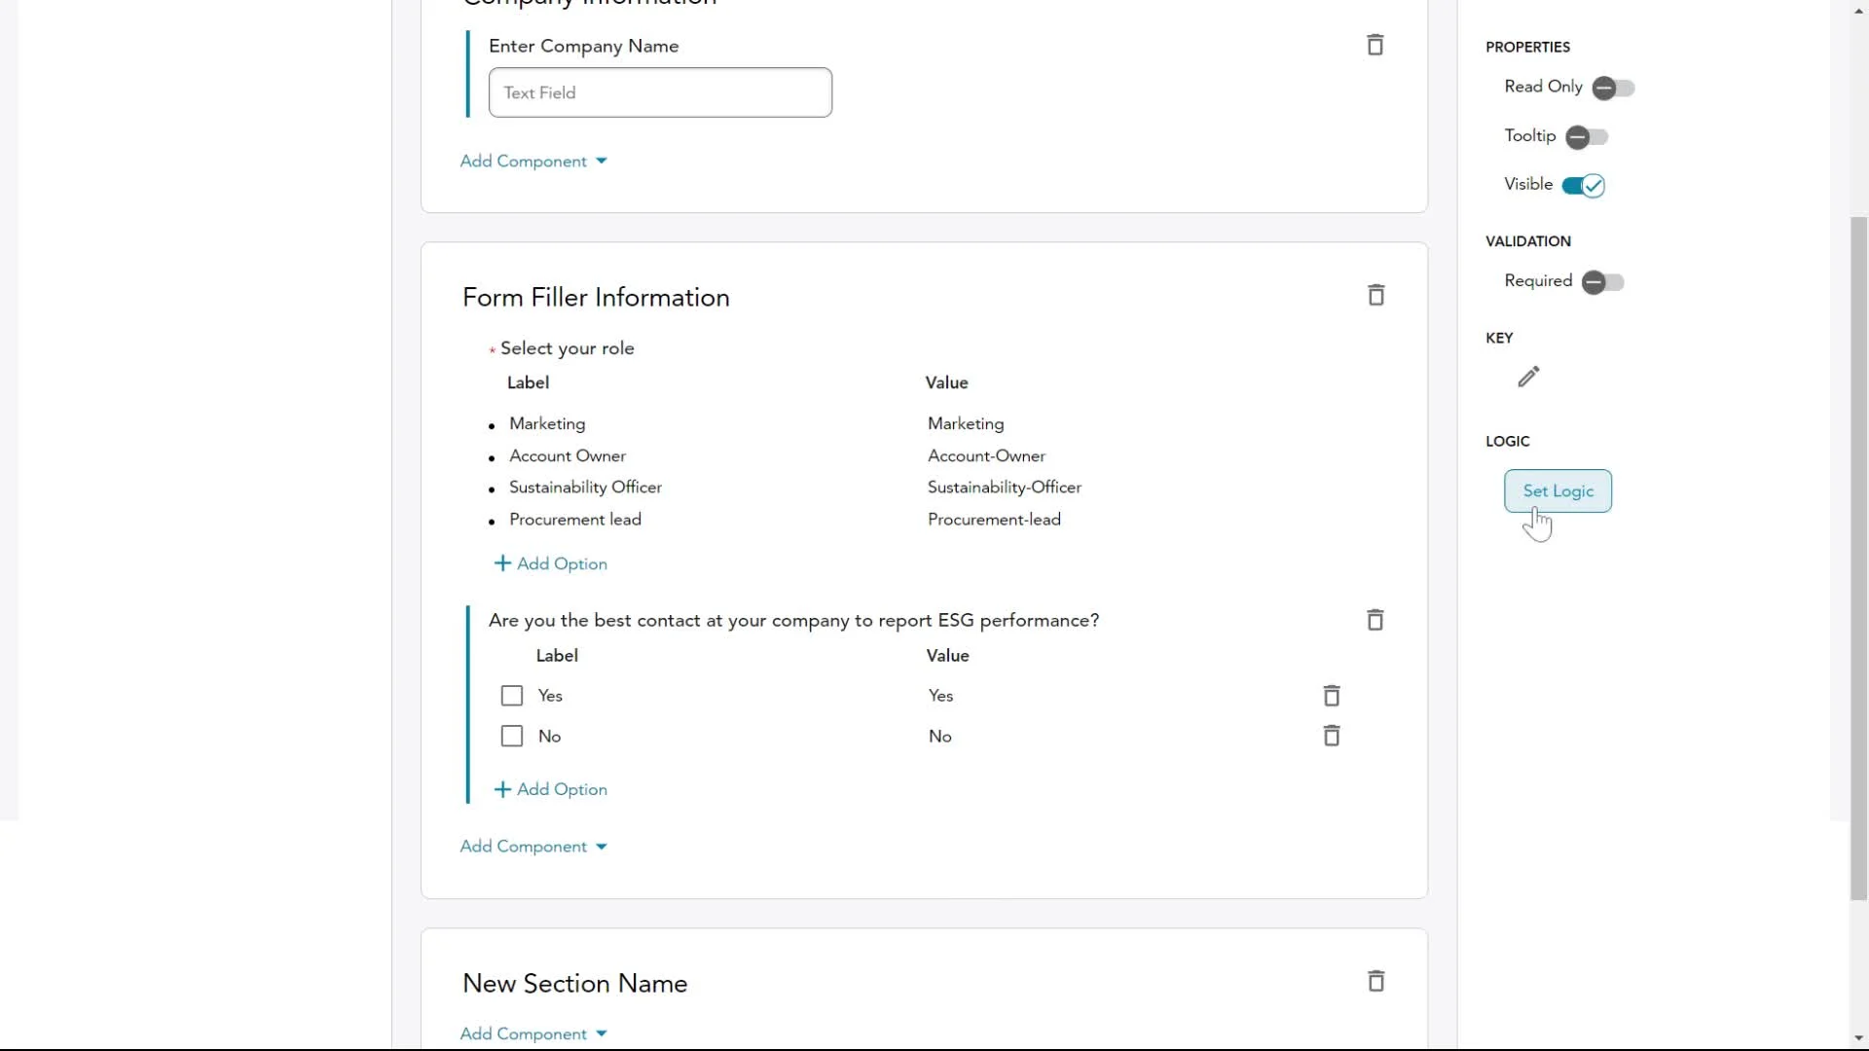Remove the Yes option row
This screenshot has width=1869, height=1051.
coord(1331,696)
